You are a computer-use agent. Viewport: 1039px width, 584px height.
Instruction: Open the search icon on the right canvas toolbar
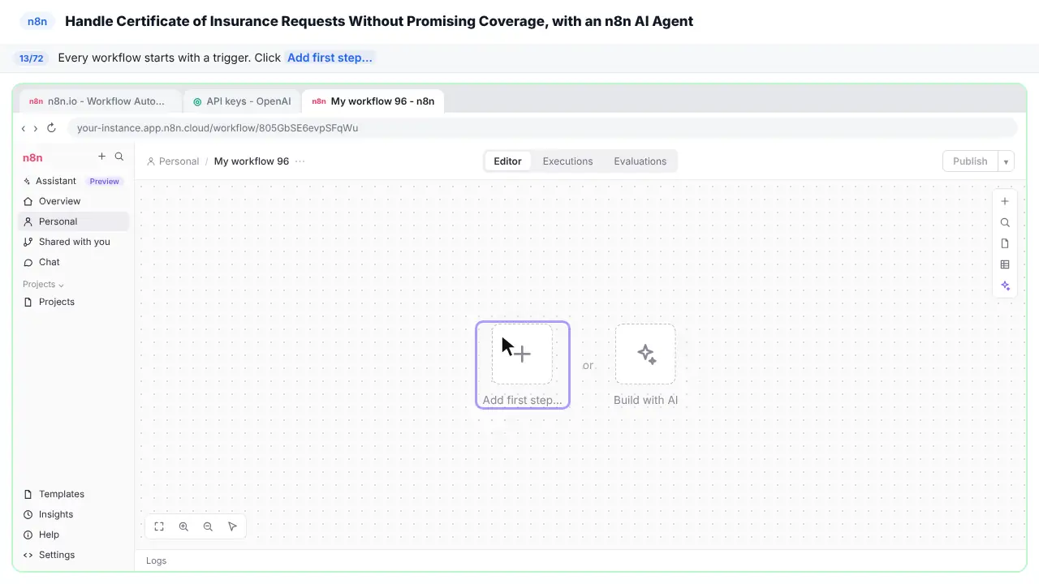(x=1005, y=222)
